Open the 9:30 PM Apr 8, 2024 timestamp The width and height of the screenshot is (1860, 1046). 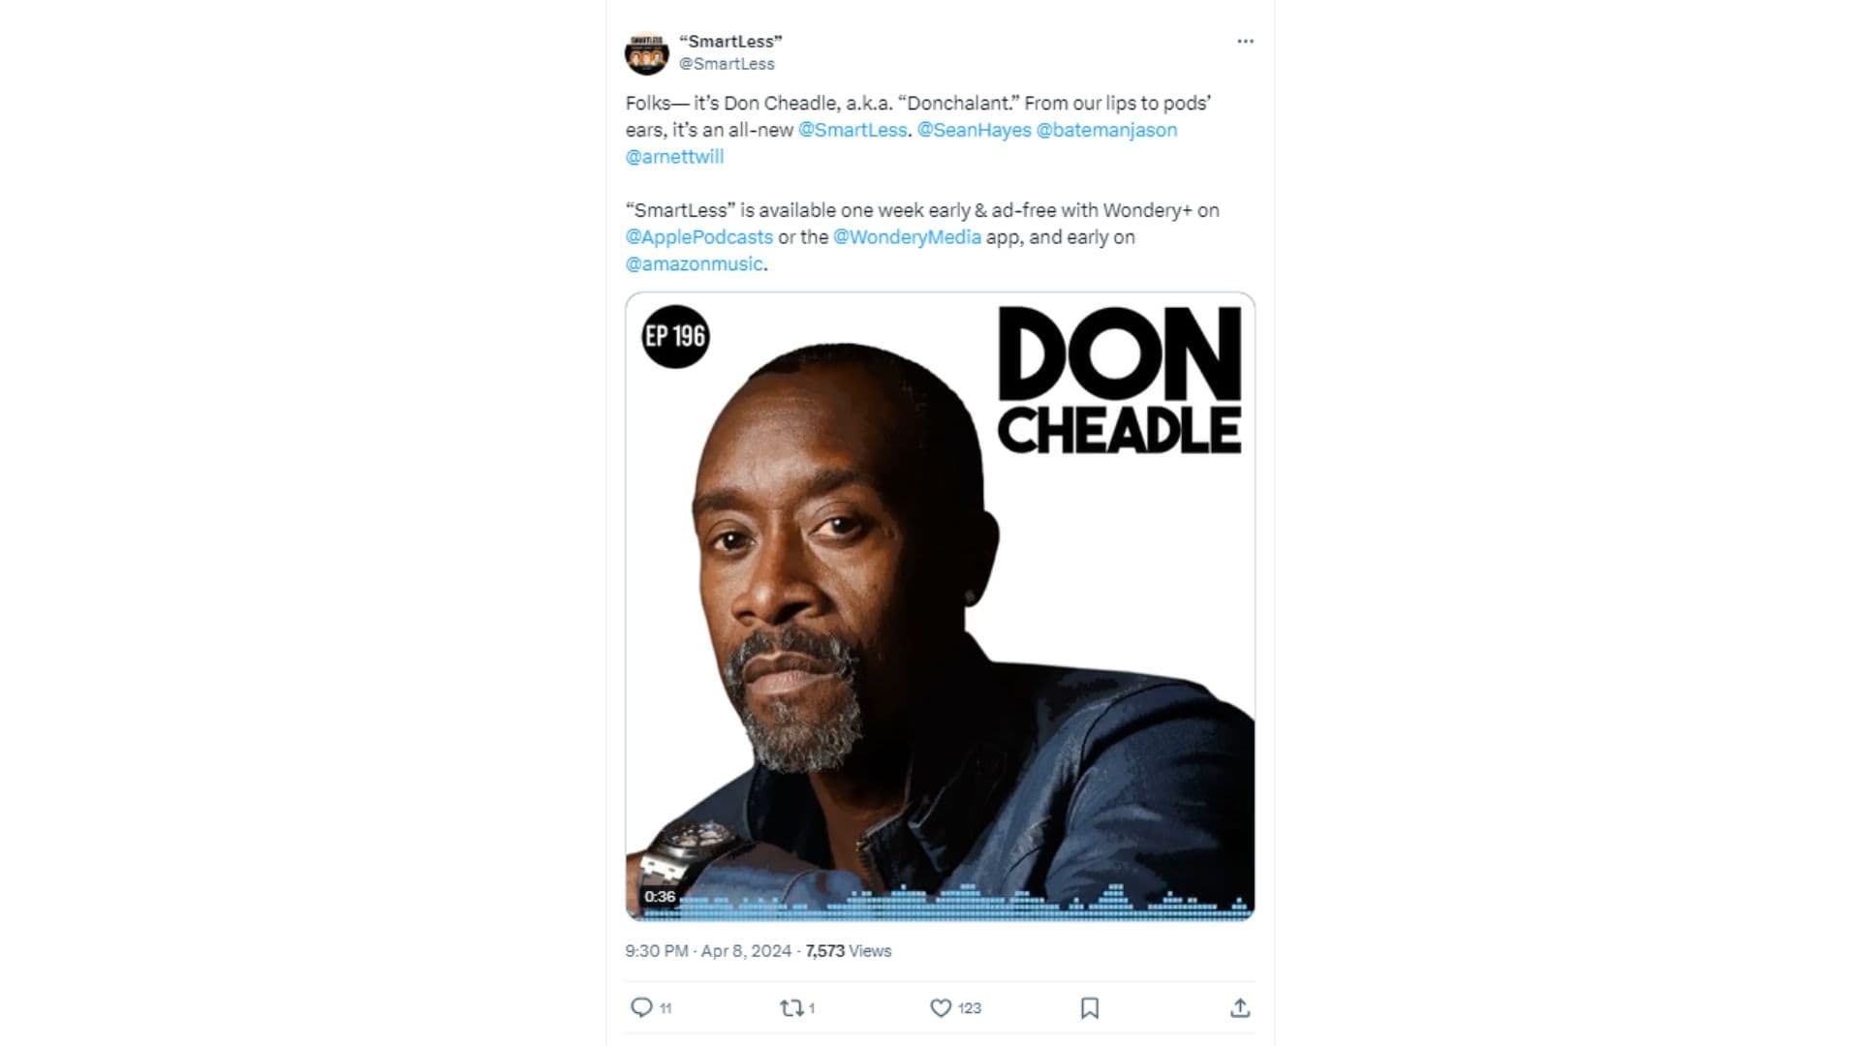pos(708,951)
